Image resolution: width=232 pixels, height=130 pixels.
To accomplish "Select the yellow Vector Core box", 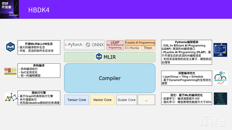I will tap(102, 100).
